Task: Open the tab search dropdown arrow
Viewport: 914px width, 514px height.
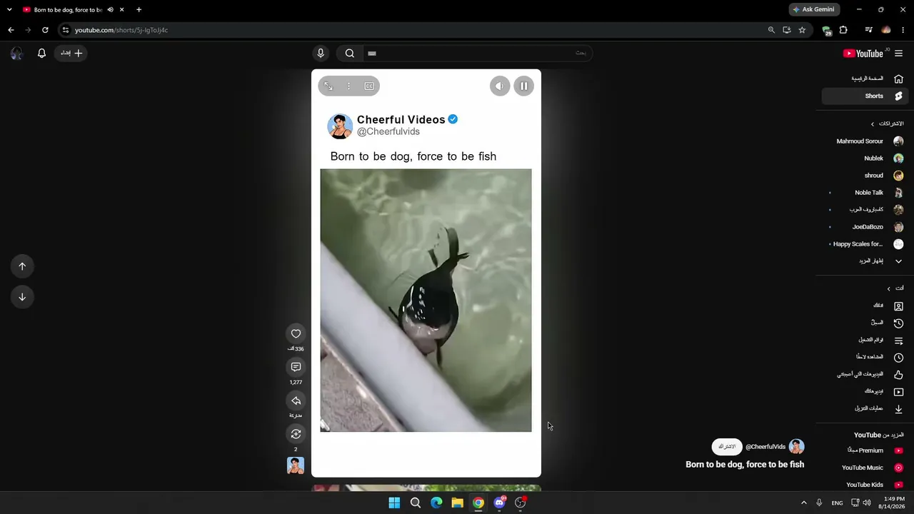Action: (x=9, y=9)
